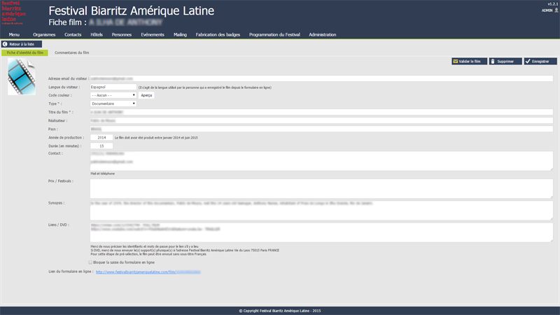Open the Evénements menu
The width and height of the screenshot is (560, 315).
pyautogui.click(x=152, y=34)
